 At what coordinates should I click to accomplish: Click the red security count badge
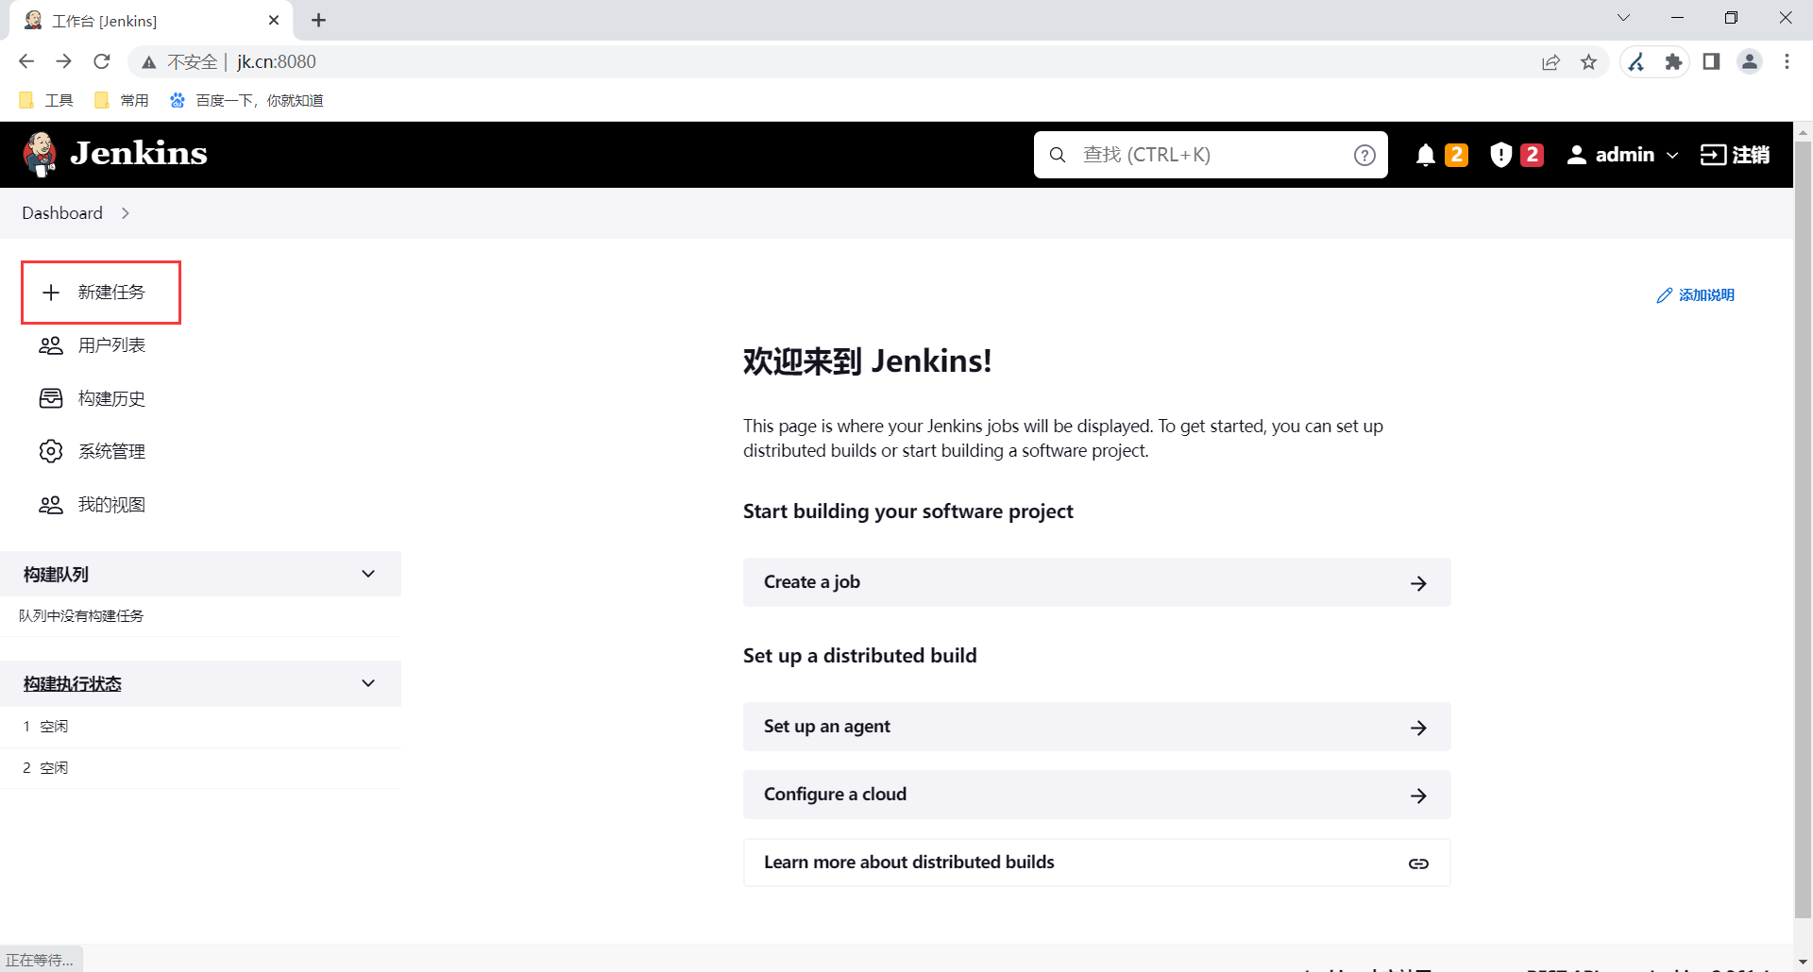pos(1533,155)
